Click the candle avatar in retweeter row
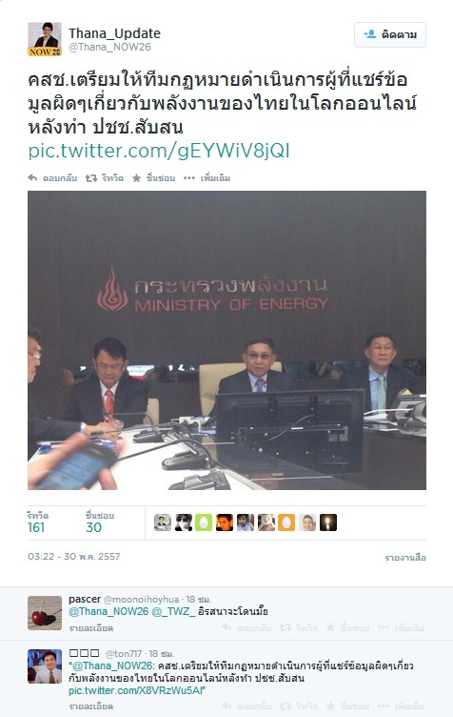Image resolution: width=453 pixels, height=717 pixels. point(328,522)
